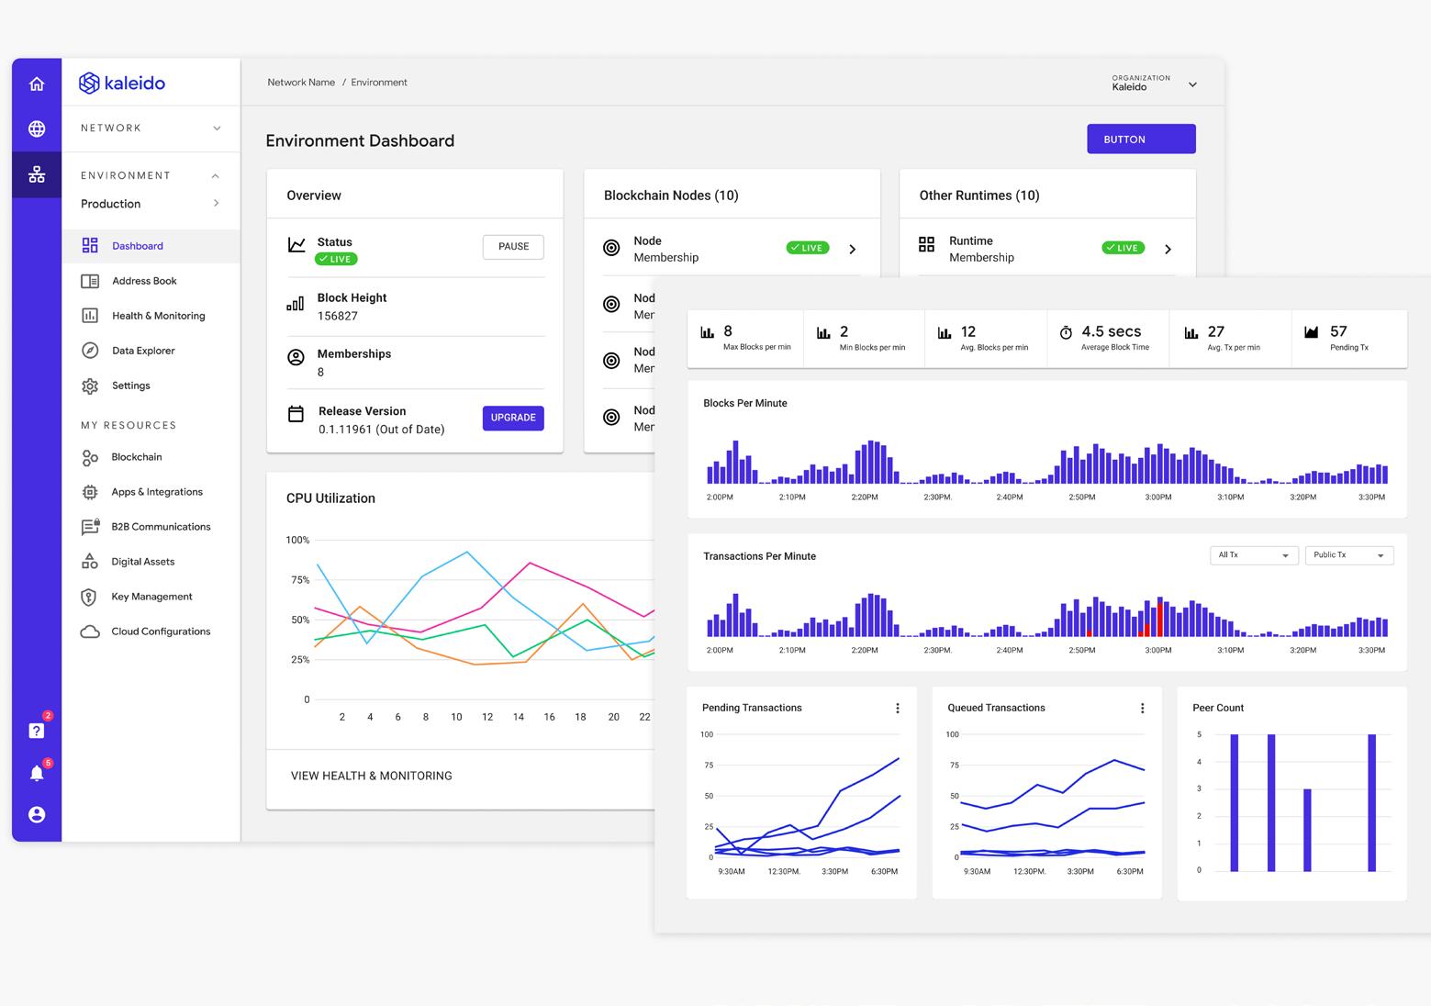Screen dimensions: 1431x1006
Task: Click the home icon in sidebar
Action: point(37,84)
